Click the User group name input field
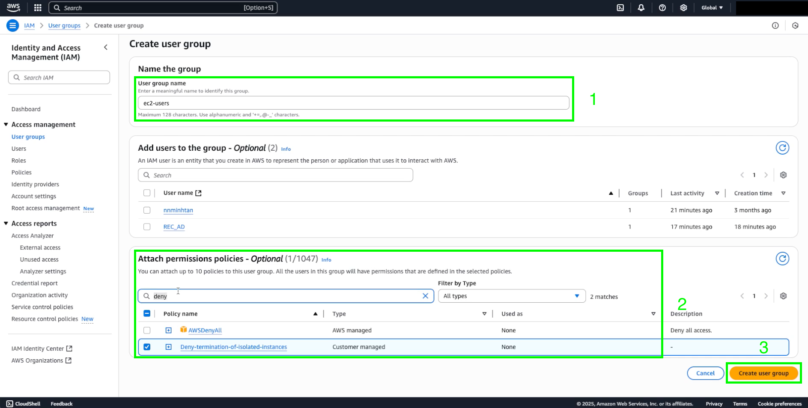Viewport: 808px width, 408px height. coord(353,103)
